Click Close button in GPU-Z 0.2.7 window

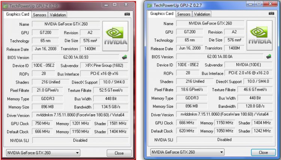click(263, 152)
